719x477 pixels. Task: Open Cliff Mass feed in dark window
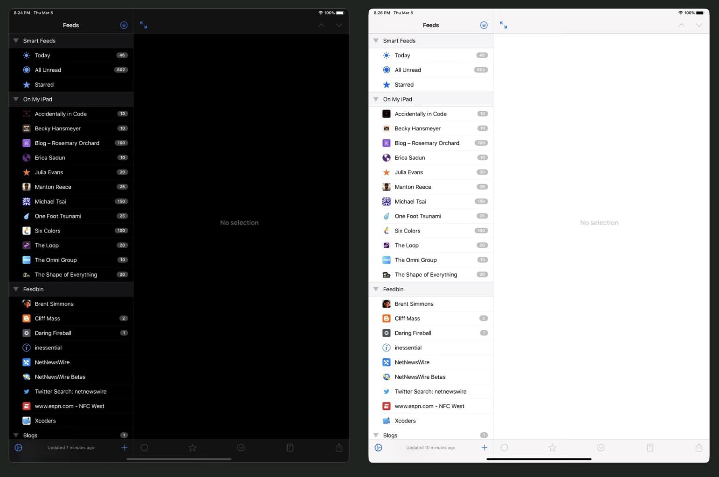click(x=71, y=319)
